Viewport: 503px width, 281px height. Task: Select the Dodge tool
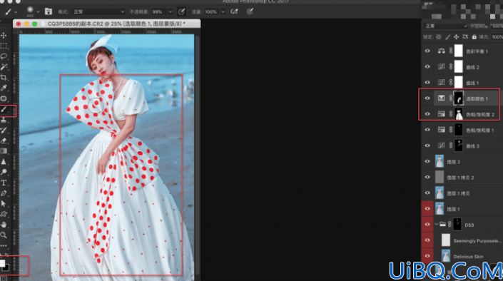click(x=4, y=173)
